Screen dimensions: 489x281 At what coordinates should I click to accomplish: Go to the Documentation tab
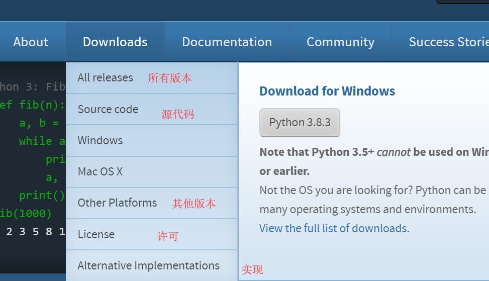point(227,42)
